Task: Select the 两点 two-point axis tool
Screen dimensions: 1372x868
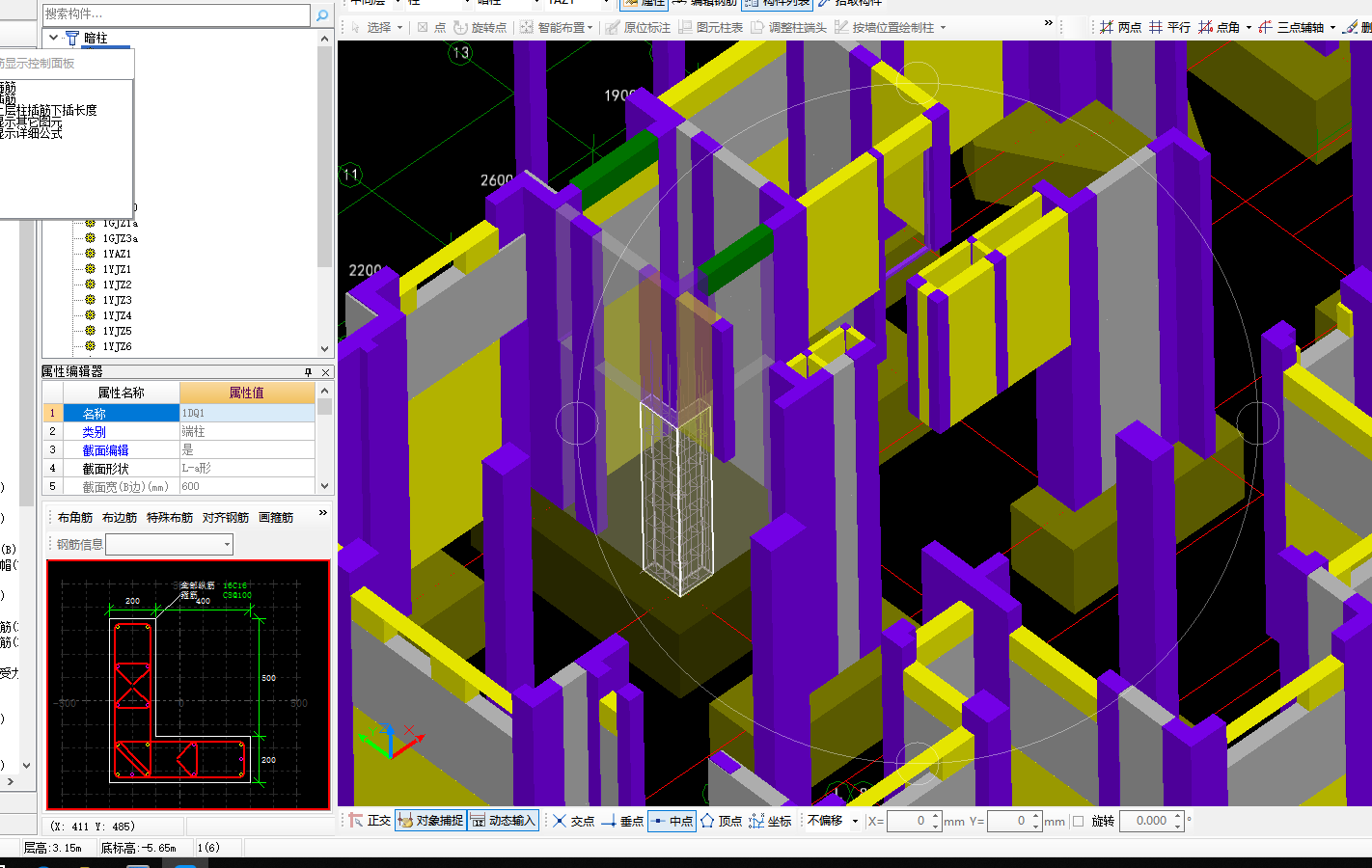Action: (x=1120, y=27)
